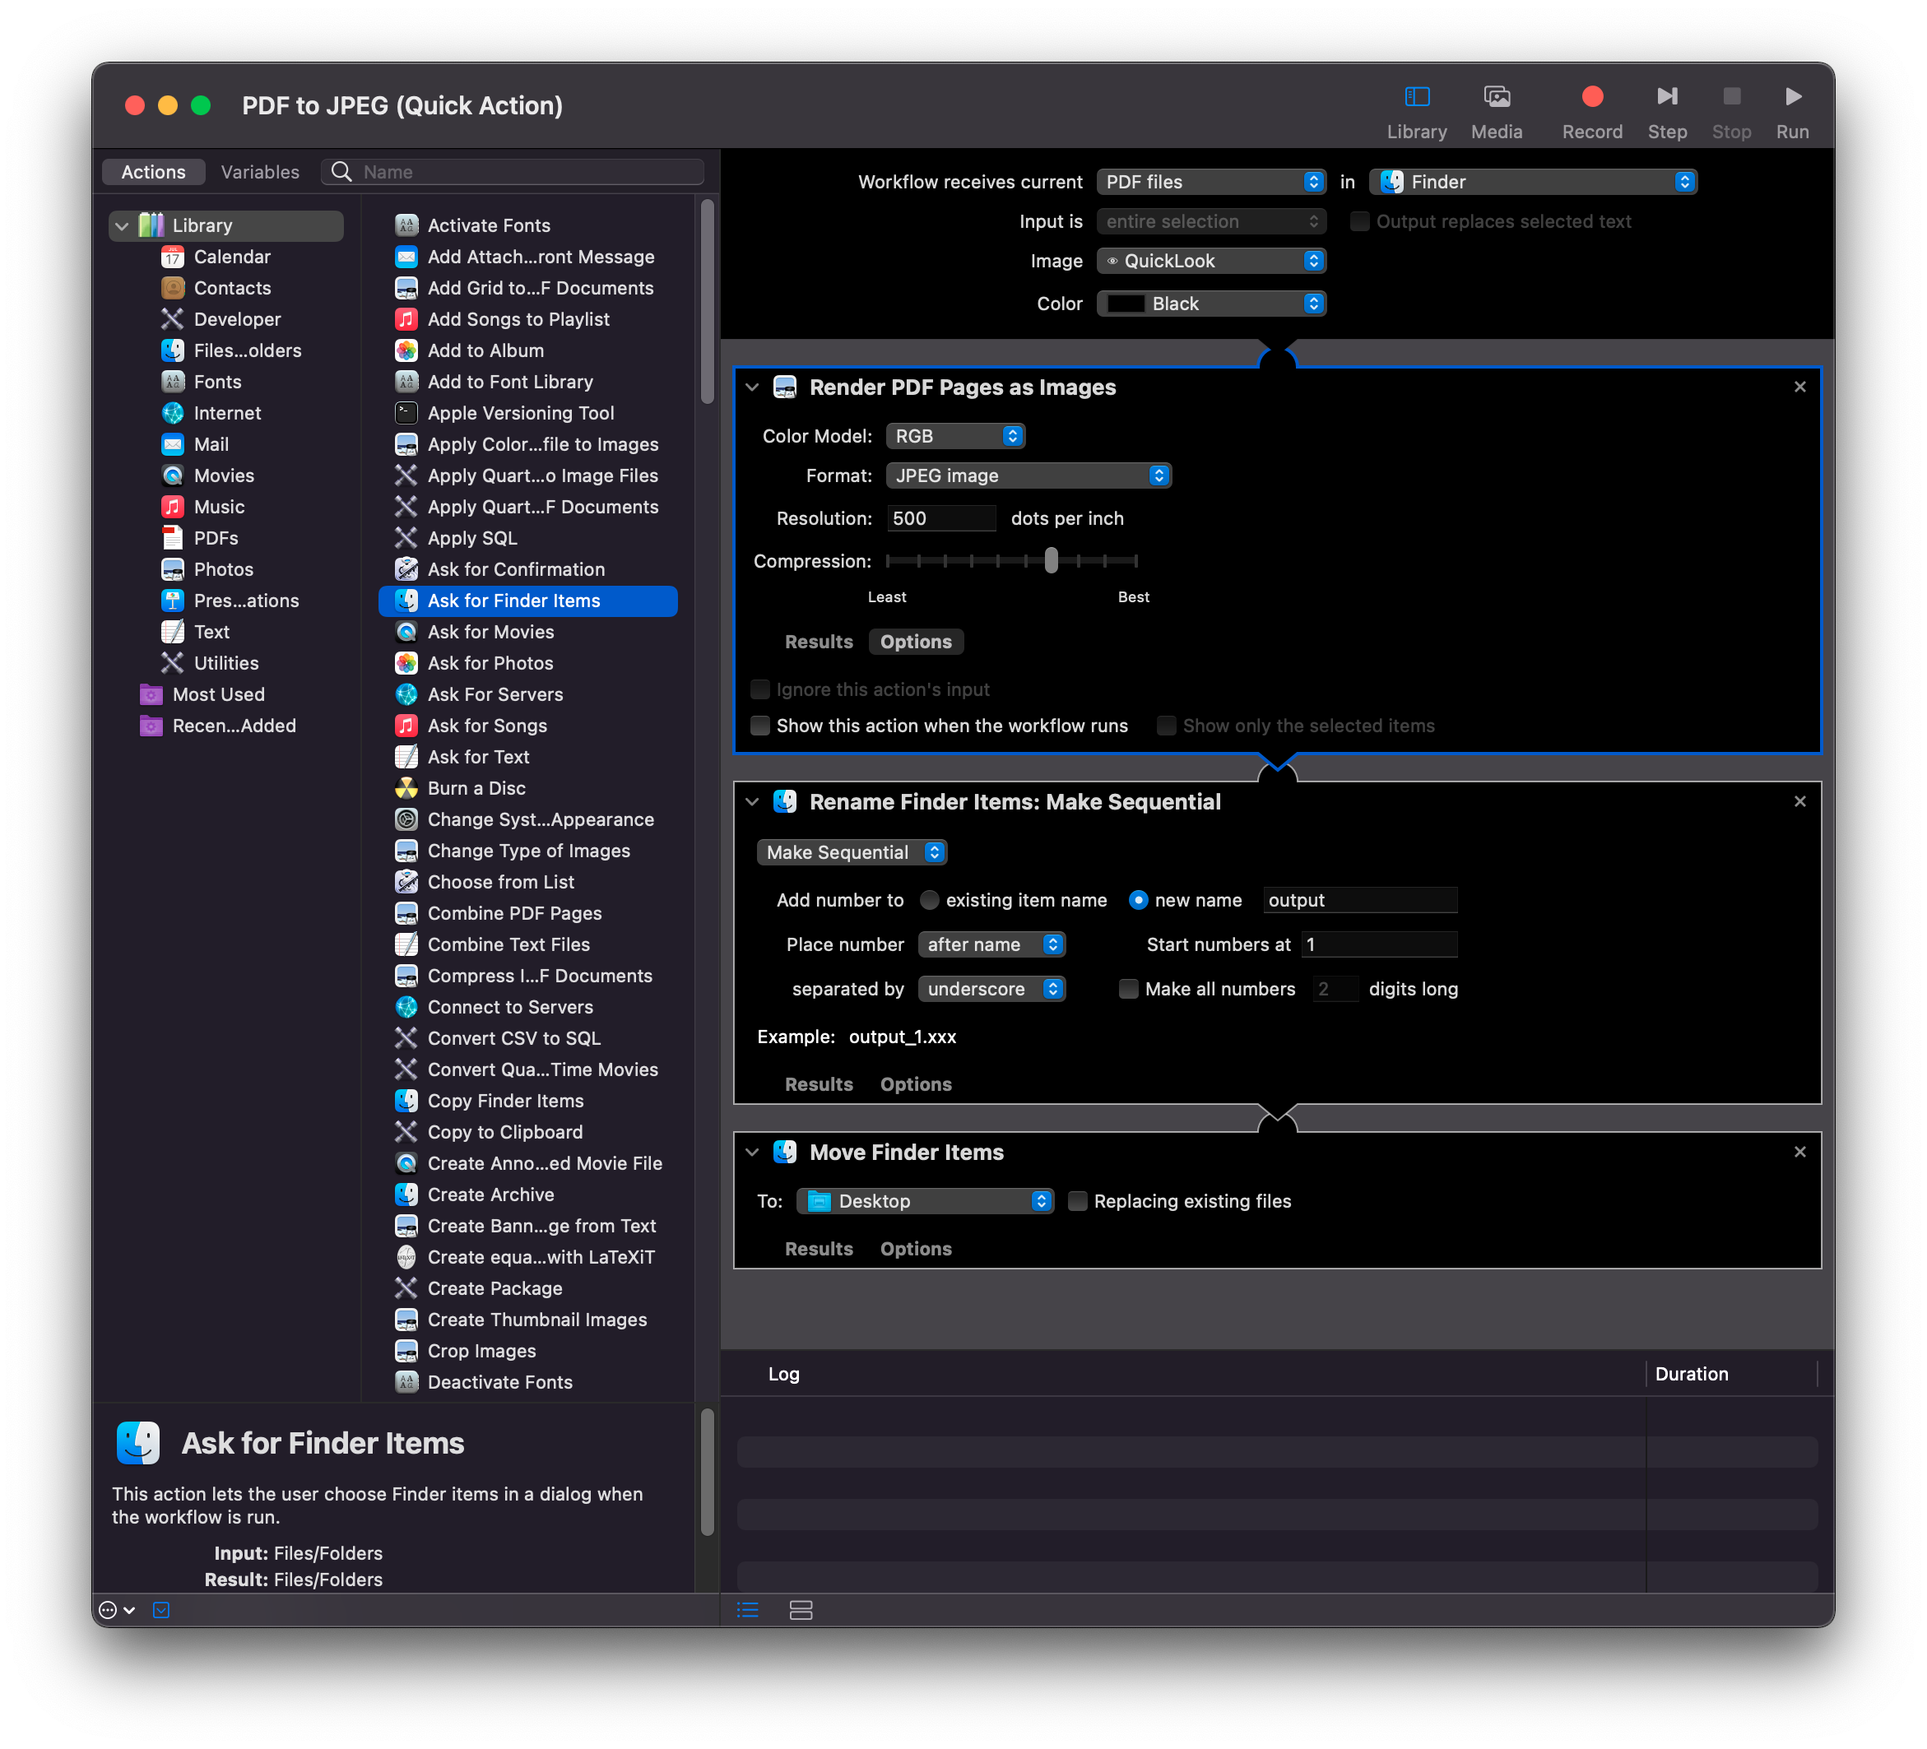Remove the Render PDF Pages action
Image resolution: width=1927 pixels, height=1749 pixels.
(x=1799, y=387)
